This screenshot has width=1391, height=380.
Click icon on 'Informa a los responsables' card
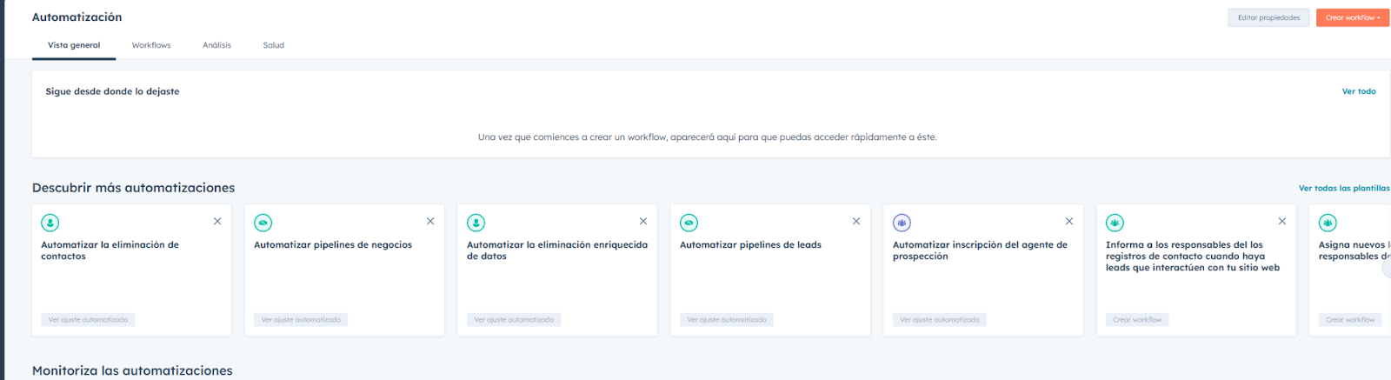click(x=1115, y=223)
